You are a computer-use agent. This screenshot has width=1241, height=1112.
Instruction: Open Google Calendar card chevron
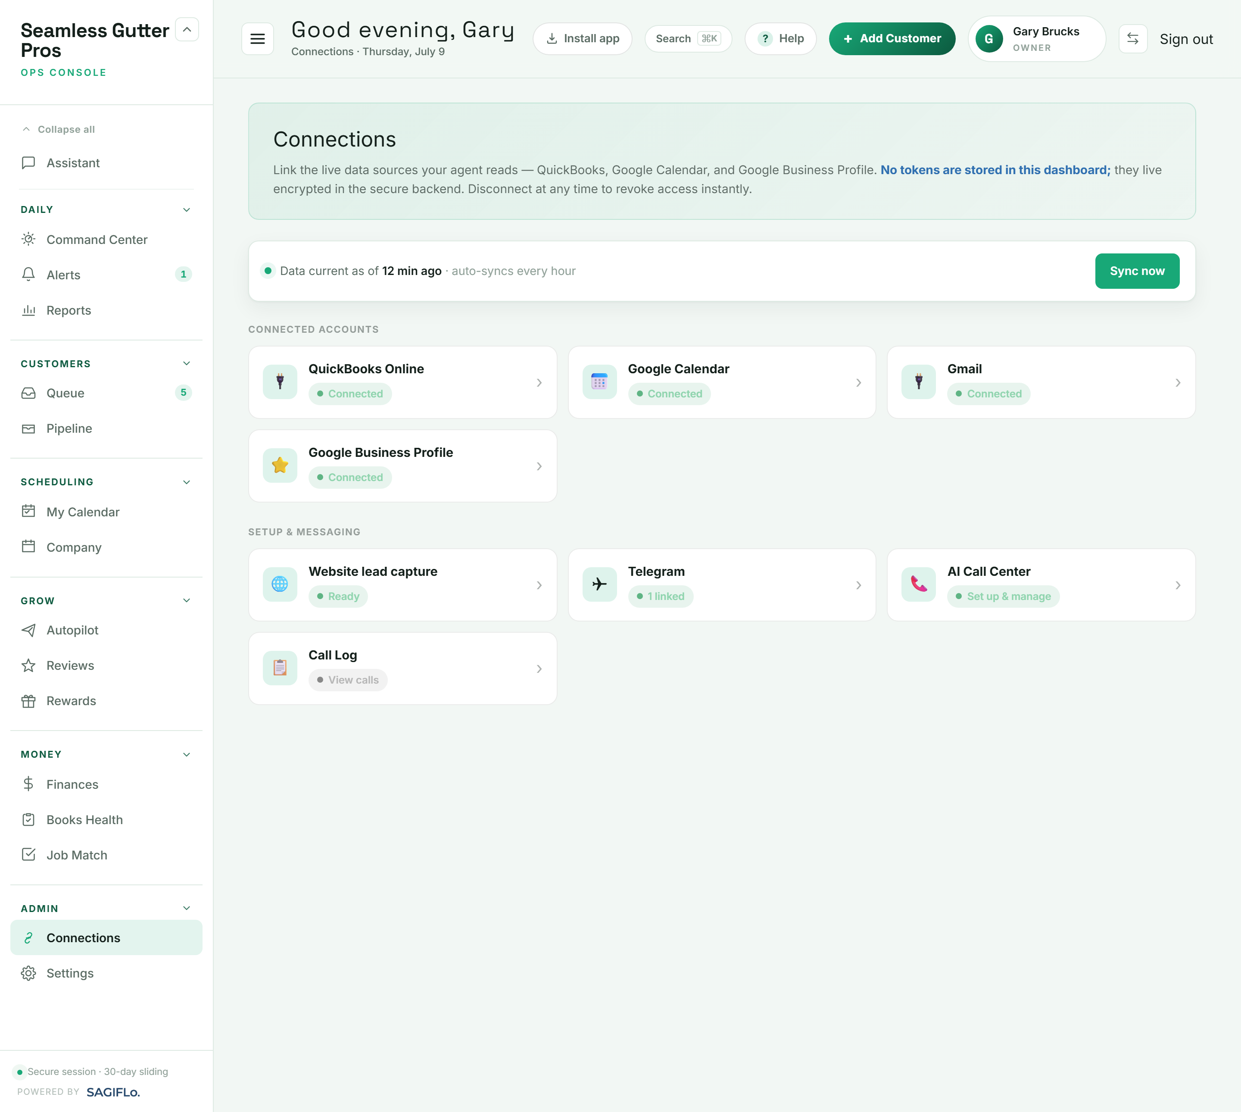click(x=858, y=382)
